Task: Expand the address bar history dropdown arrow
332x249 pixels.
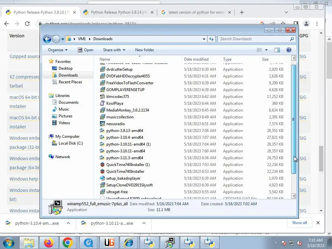Action: pyautogui.click(x=204, y=39)
